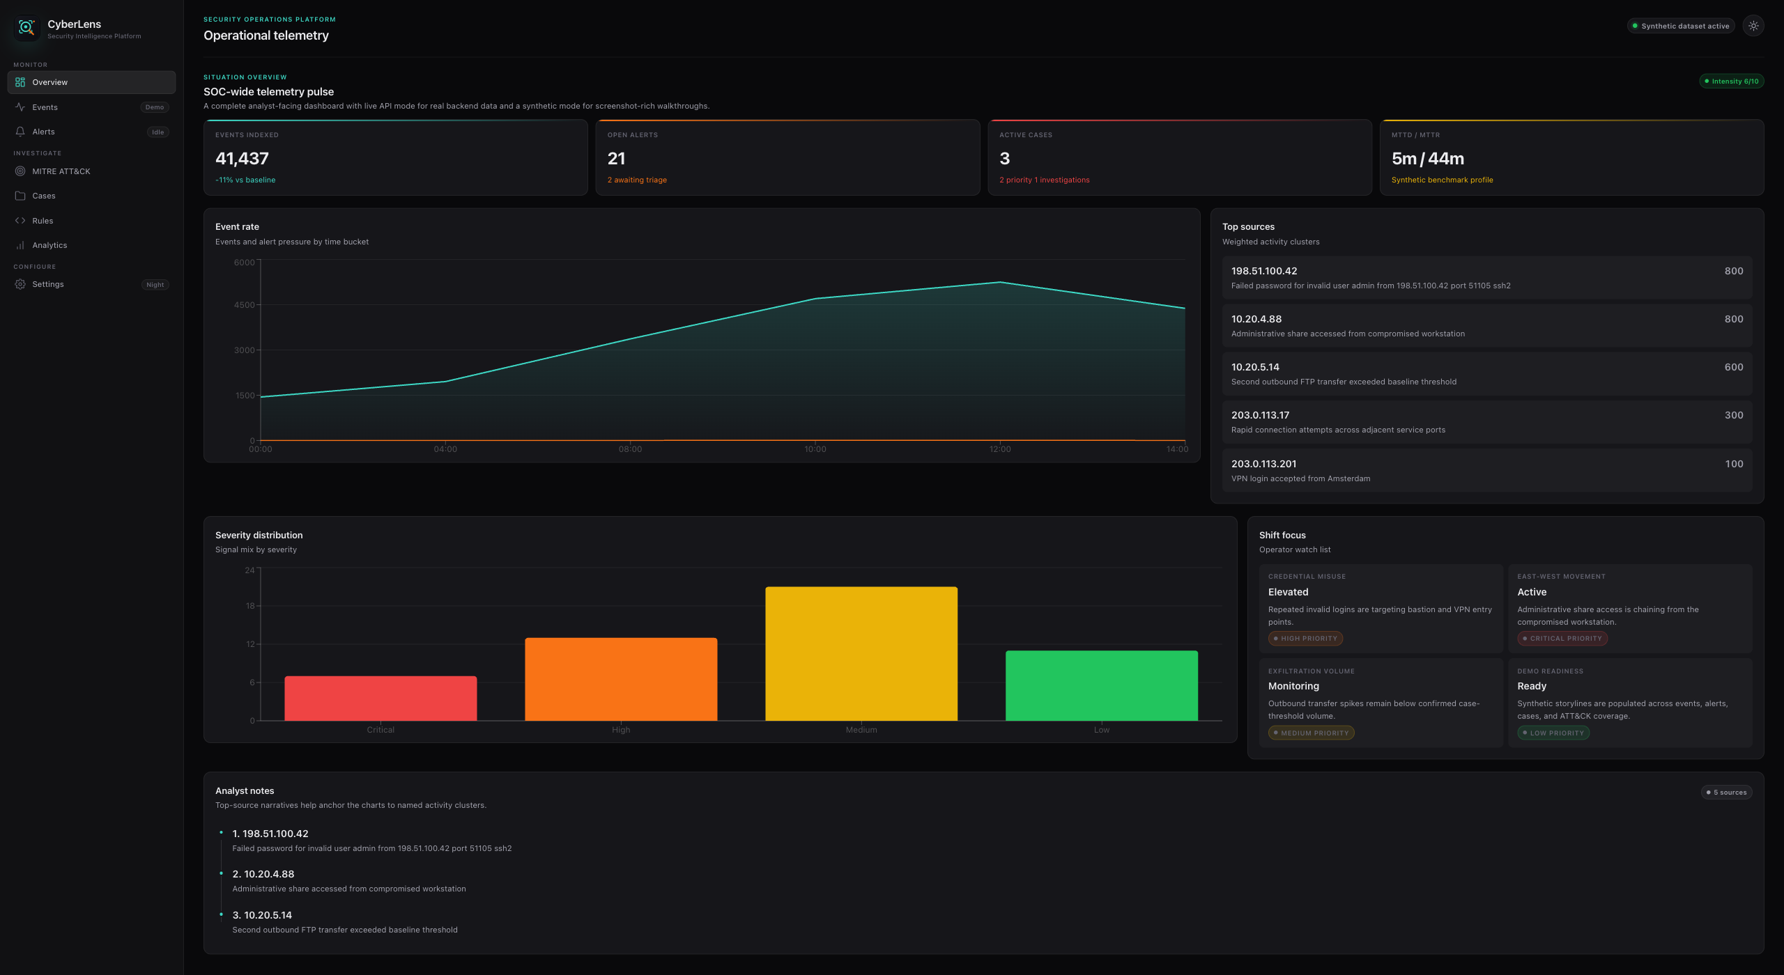Select the MONITOR section heading
Image resolution: width=1784 pixels, height=975 pixels.
tap(31, 64)
